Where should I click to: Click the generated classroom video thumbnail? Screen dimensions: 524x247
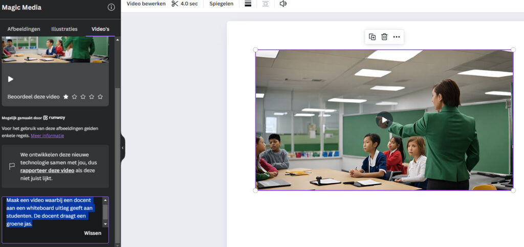55,50
